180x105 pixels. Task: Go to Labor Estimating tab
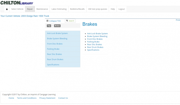point(59,9)
